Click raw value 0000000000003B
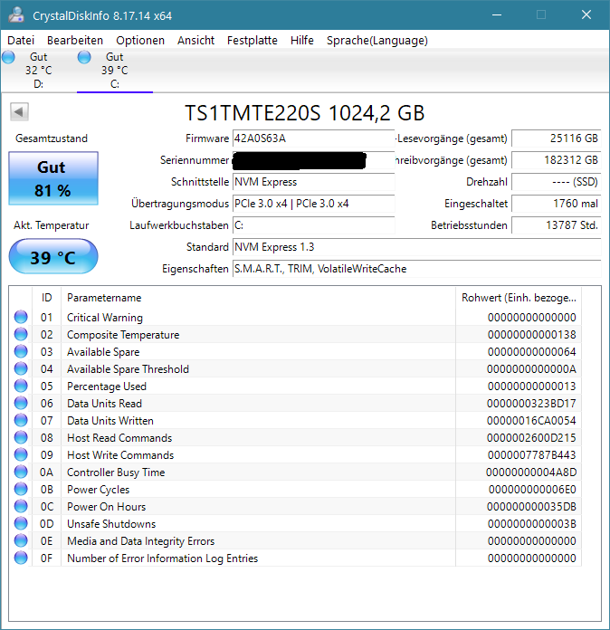The width and height of the screenshot is (610, 630). click(531, 524)
